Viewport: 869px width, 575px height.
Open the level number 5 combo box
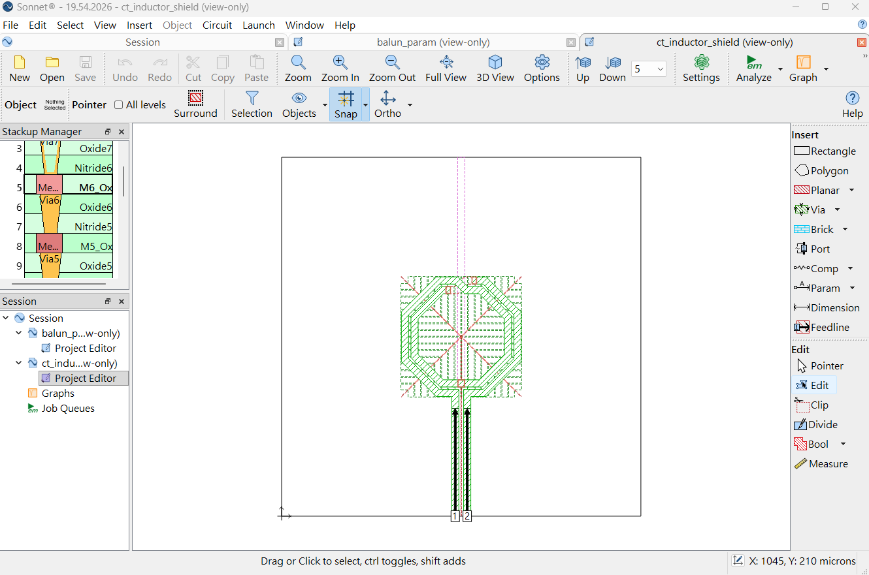click(648, 69)
